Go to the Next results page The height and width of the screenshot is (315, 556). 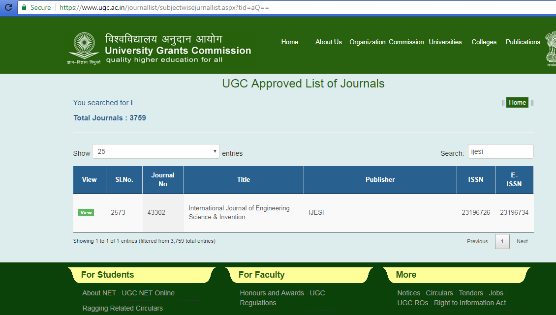pos(522,242)
